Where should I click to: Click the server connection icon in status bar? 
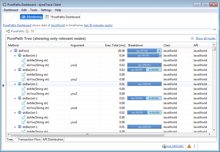164,146
